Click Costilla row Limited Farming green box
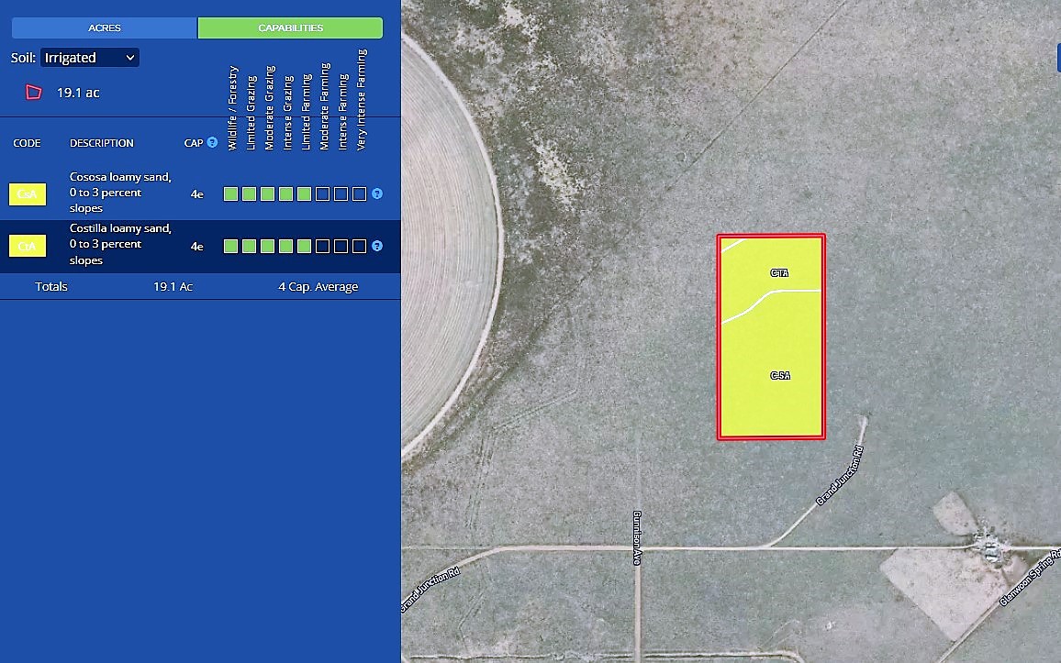 [304, 247]
